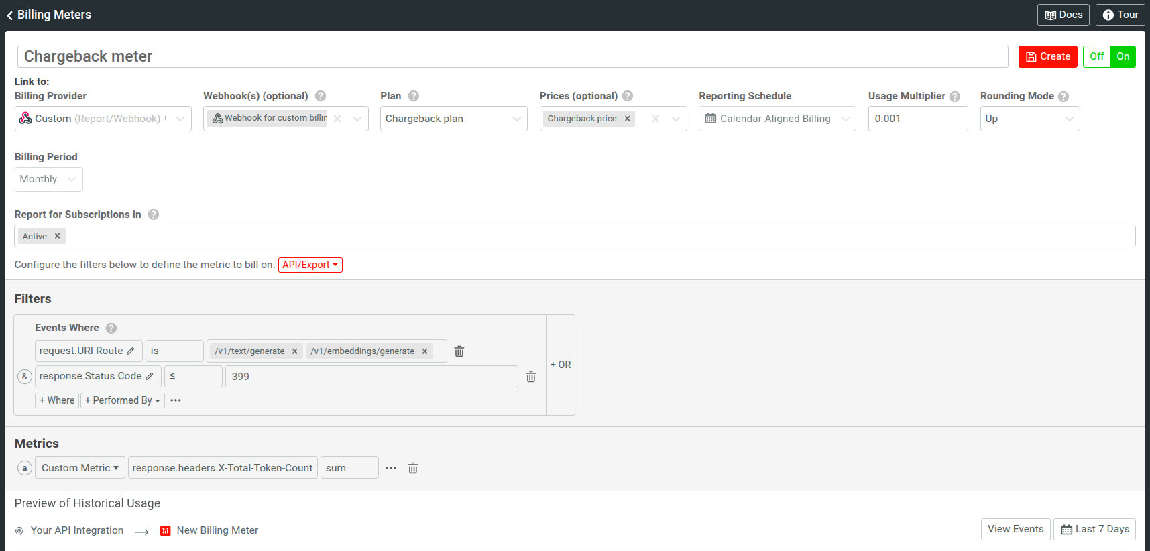
Task: Add a filter with + Where
Action: [x=57, y=400]
